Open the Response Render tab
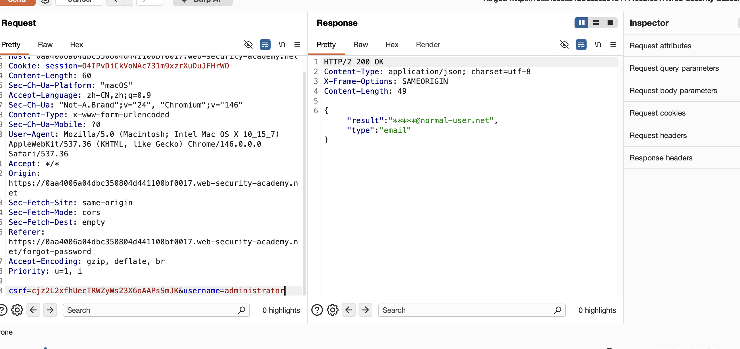 [x=428, y=45]
